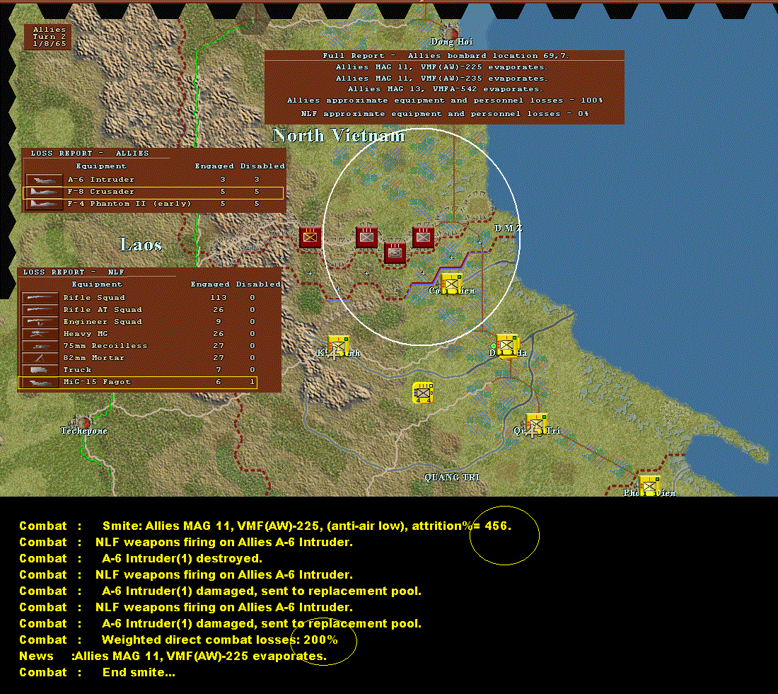Viewport: 778px width, 694px height.
Task: Click 'VMF(AW)-235 evaporates' report line
Action: [441, 79]
